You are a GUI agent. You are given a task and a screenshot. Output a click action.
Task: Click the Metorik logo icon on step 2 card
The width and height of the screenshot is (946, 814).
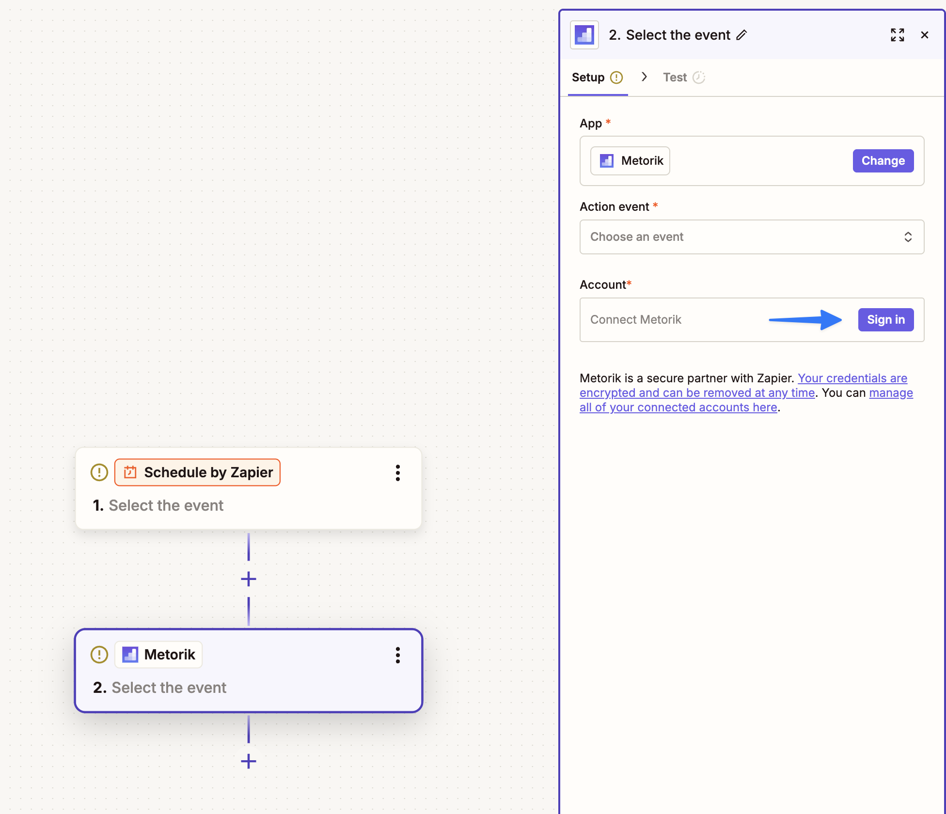pyautogui.click(x=130, y=655)
